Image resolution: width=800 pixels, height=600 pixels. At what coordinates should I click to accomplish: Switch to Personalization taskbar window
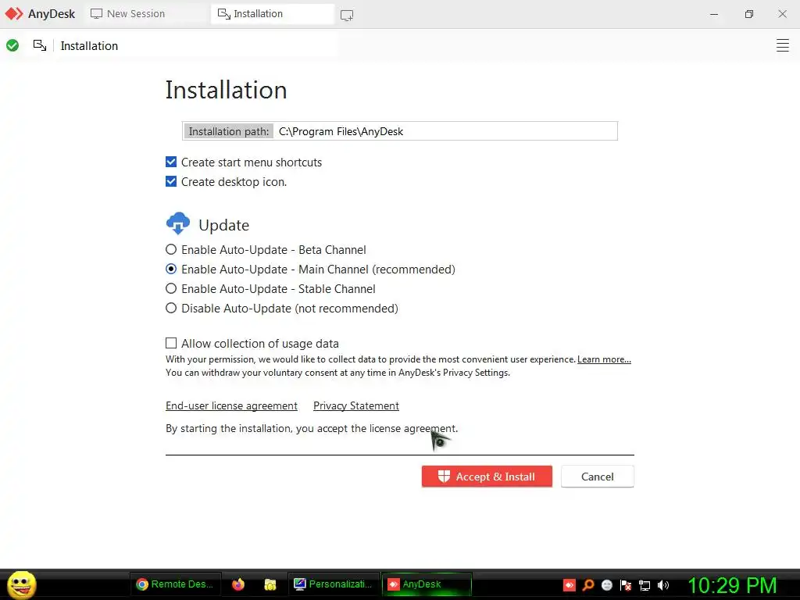(334, 584)
